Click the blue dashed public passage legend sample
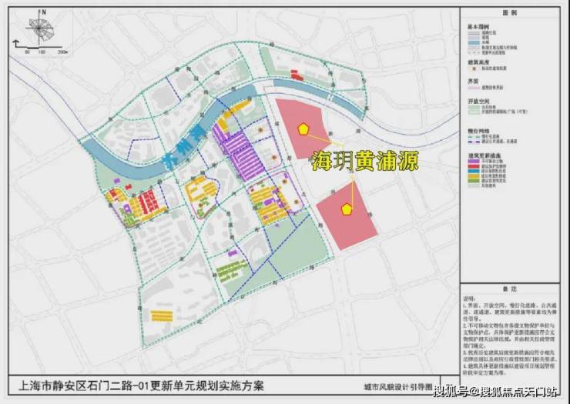570x404 pixels. coord(474,142)
